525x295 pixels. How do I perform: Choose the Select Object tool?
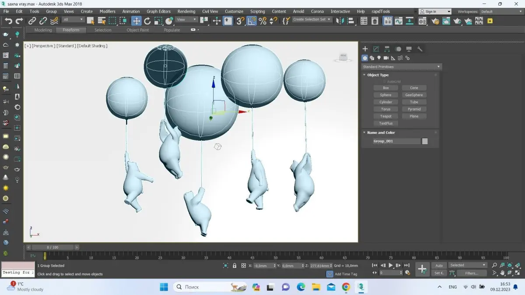tap(91, 21)
